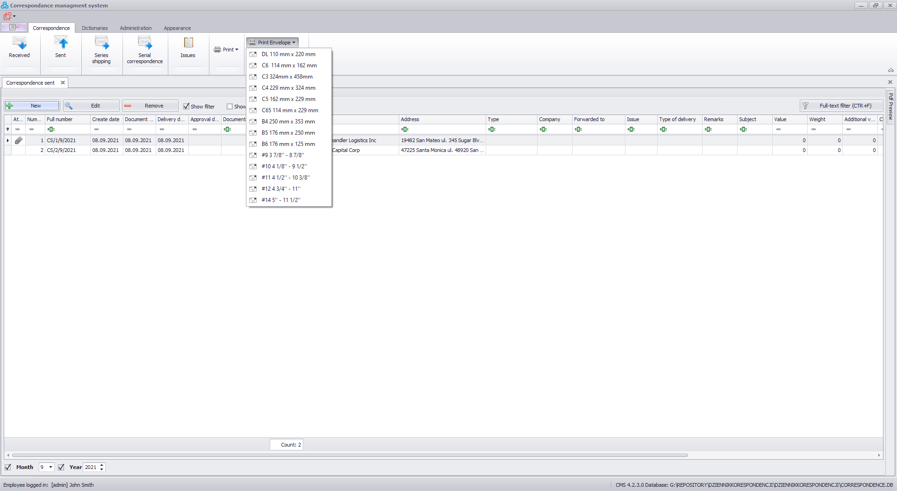Toggle the Month checkbox
This screenshot has height=491, width=897.
pos(8,467)
